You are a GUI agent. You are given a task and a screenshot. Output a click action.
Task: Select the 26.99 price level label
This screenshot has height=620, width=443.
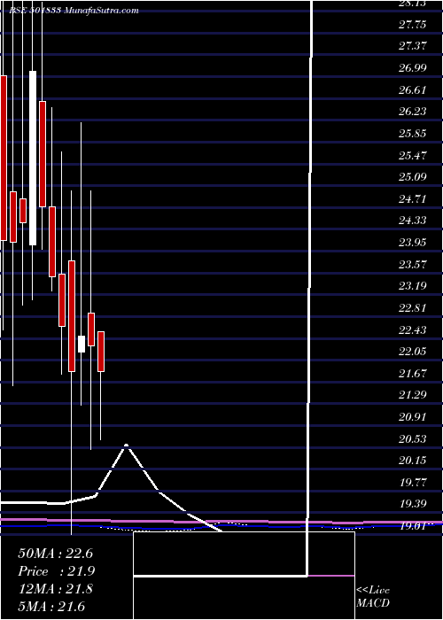(412, 68)
